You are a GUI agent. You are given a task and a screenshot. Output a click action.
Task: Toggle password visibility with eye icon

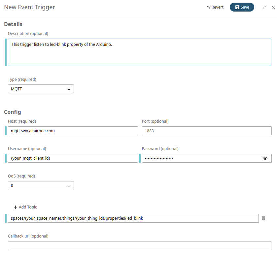point(265,158)
